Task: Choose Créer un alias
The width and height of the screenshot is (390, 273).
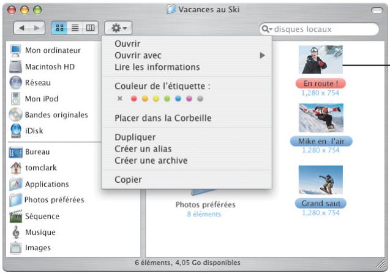Action: pos(187,149)
